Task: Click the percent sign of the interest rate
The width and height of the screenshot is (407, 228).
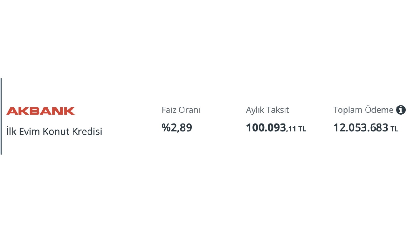Action: click(166, 128)
